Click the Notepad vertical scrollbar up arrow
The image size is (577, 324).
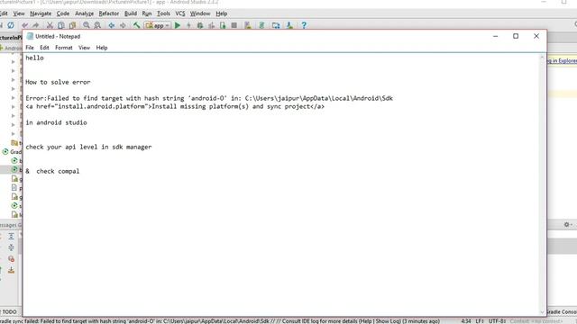542,58
